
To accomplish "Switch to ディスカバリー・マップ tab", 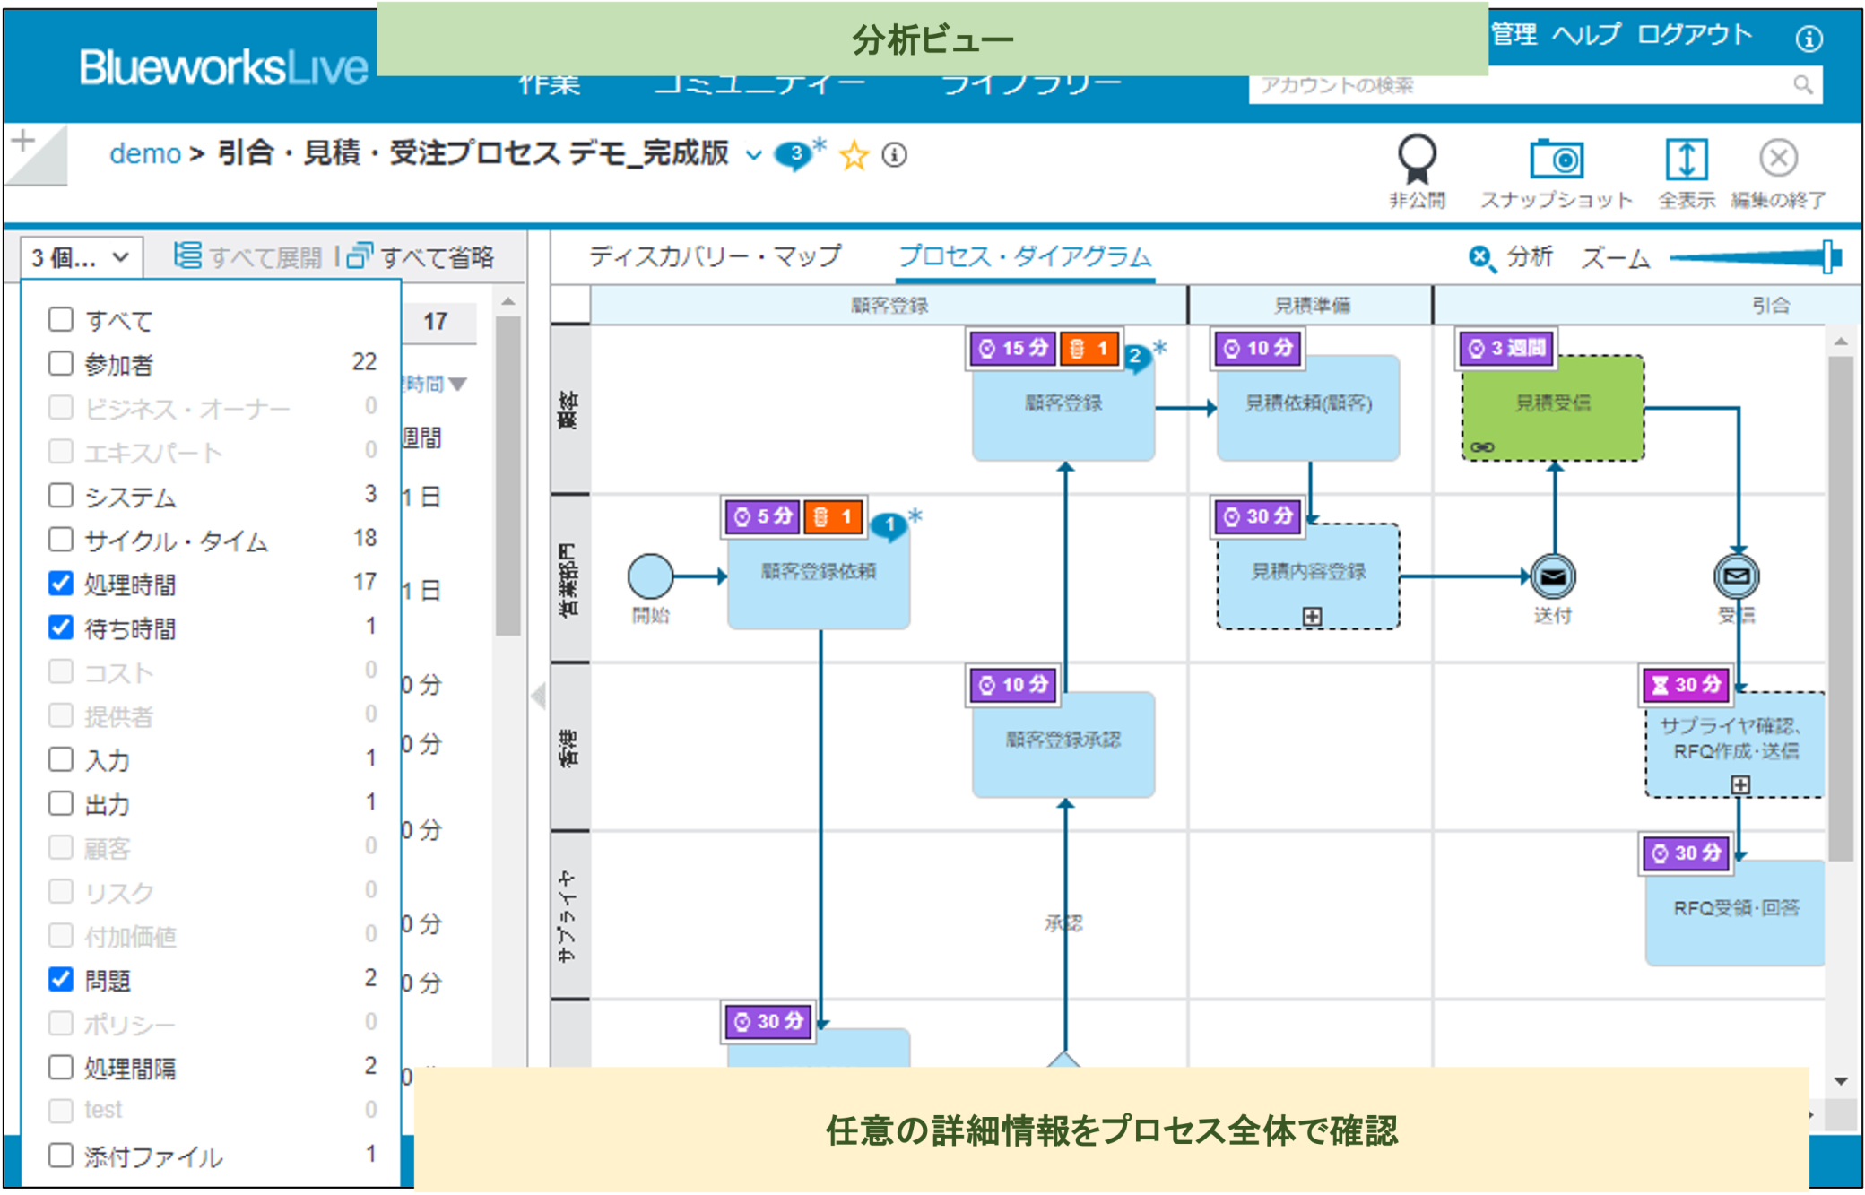I will point(715,256).
